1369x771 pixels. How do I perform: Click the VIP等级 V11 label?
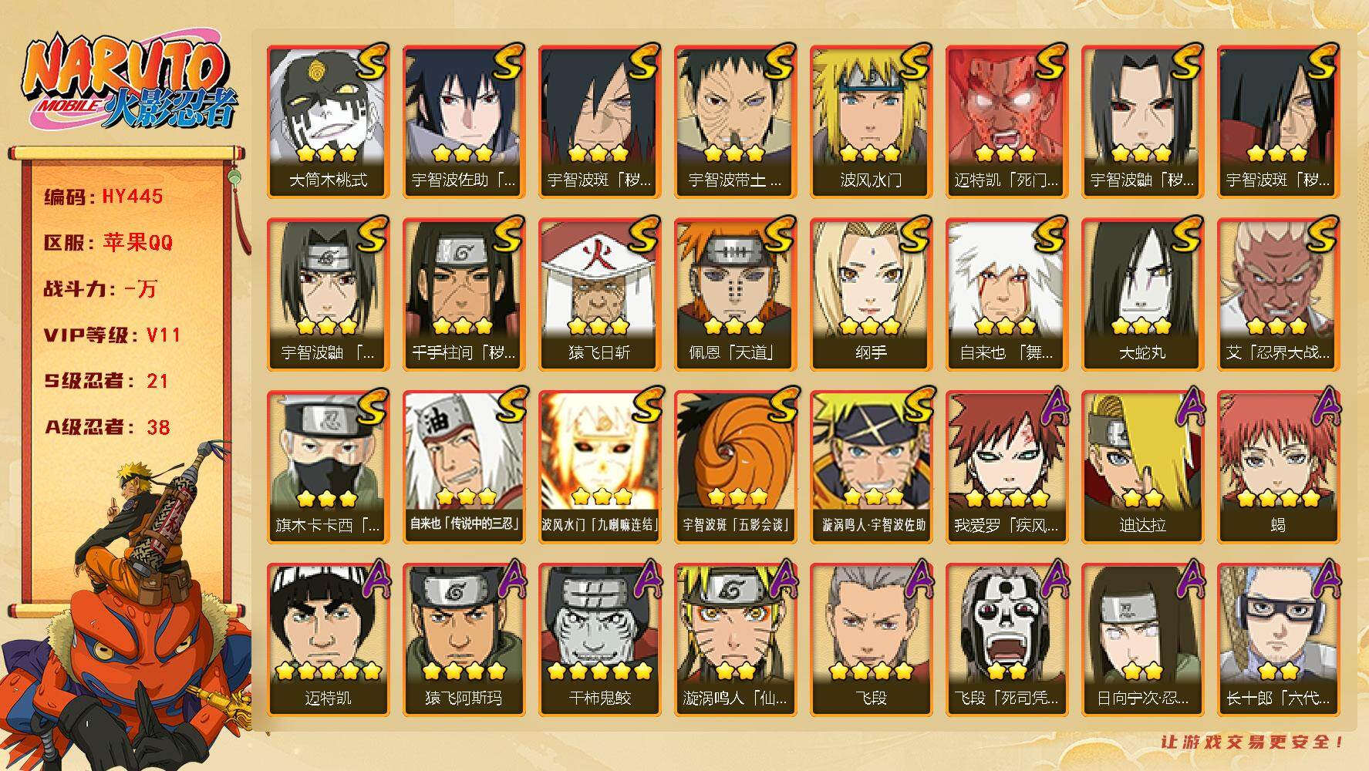[x=112, y=335]
